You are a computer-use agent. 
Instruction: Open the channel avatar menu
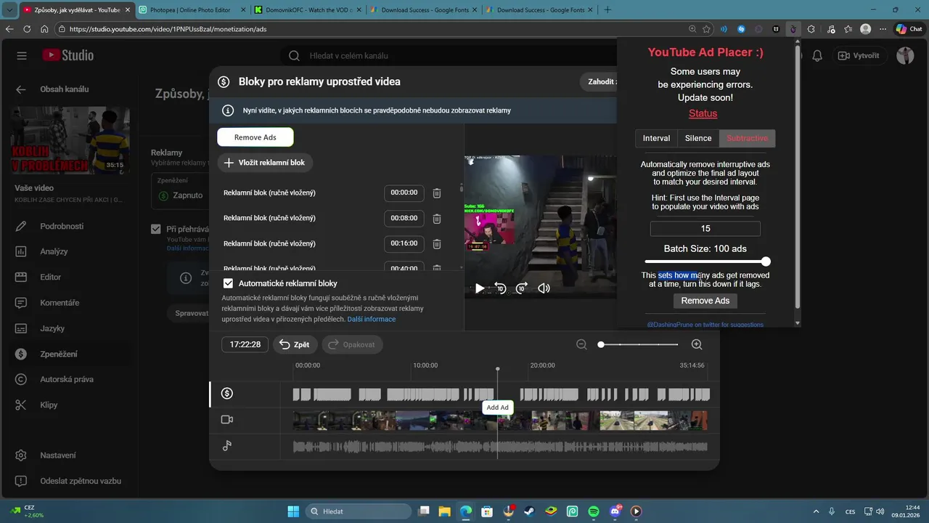[905, 56]
